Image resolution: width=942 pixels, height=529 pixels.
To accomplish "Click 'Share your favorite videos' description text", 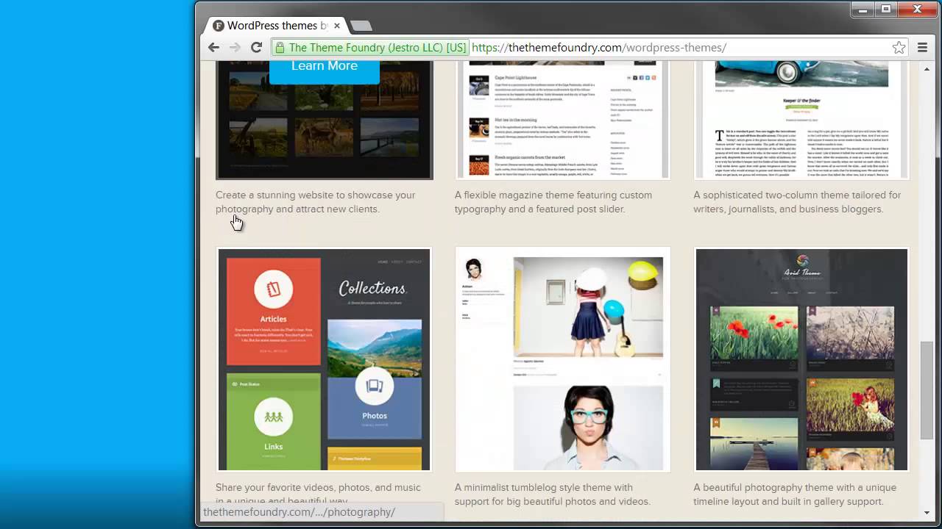I will pos(318,494).
